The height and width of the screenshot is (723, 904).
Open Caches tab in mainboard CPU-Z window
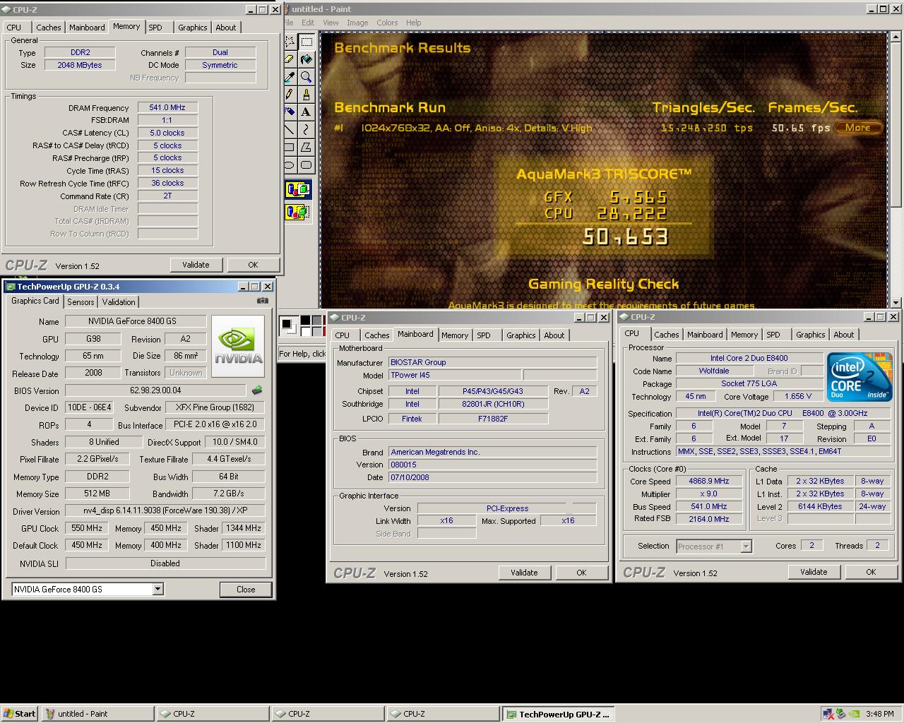[376, 335]
